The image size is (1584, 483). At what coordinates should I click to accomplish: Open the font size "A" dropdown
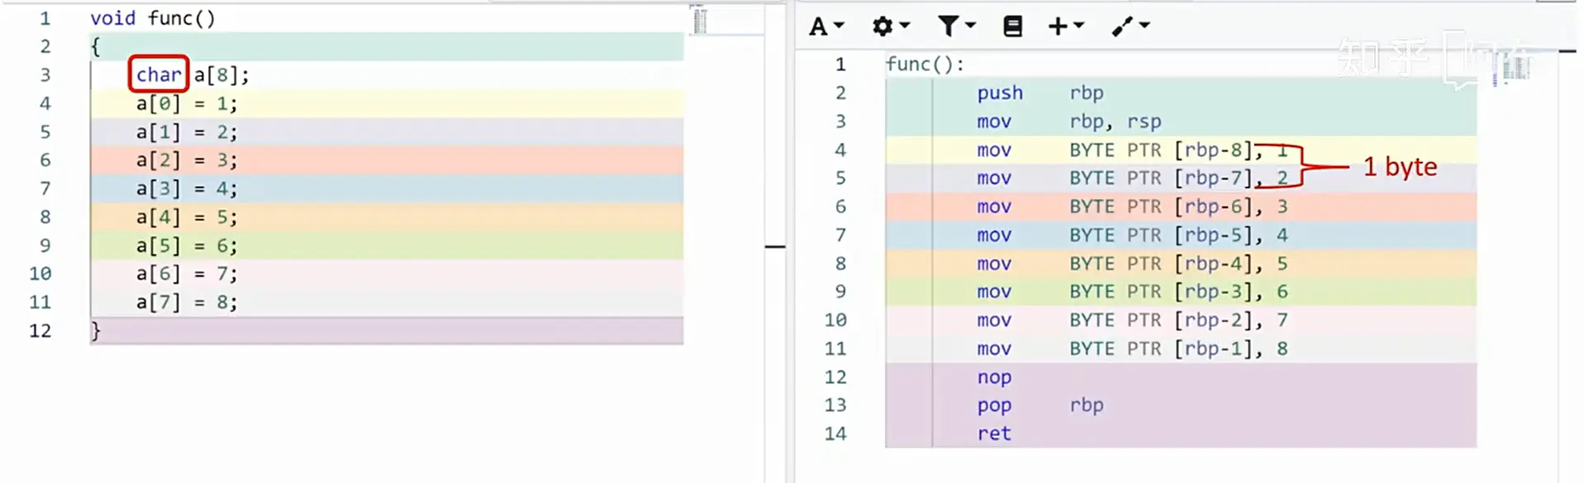(x=826, y=26)
